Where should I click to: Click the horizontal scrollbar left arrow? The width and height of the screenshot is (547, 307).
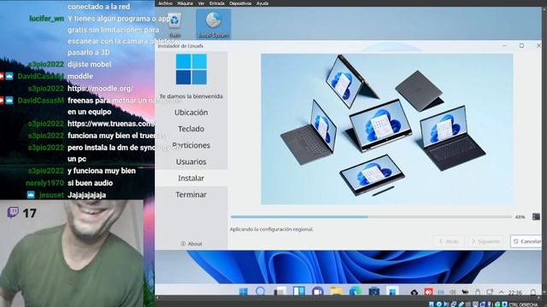click(x=157, y=298)
